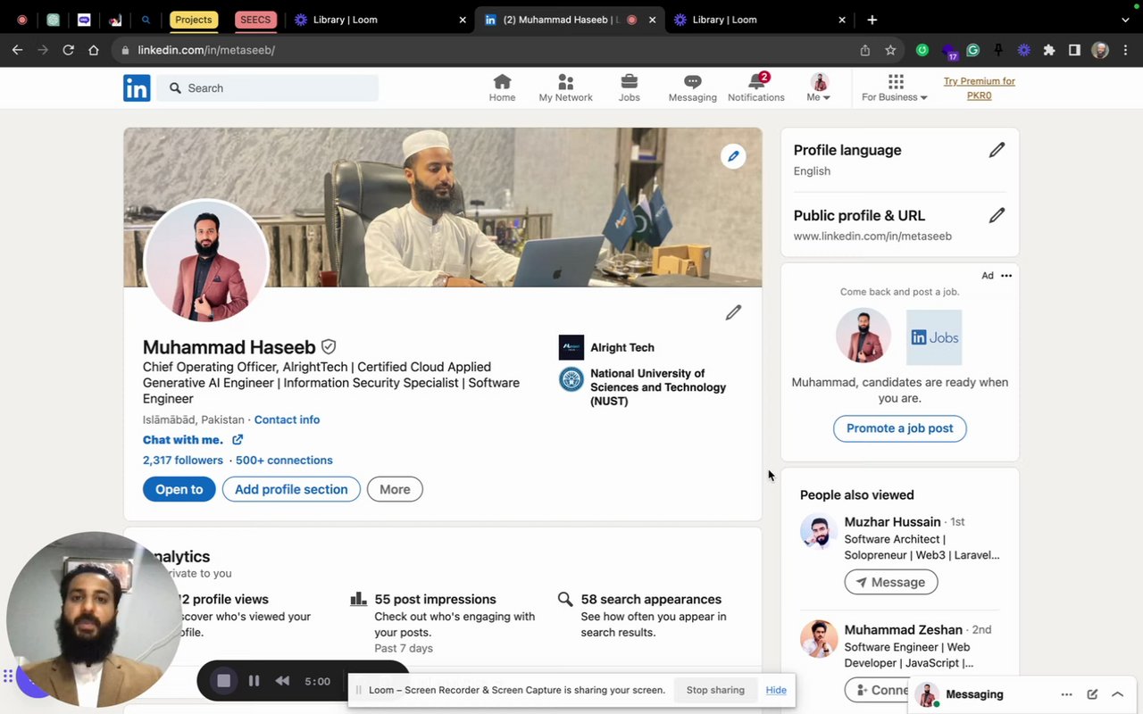
Task: Click Try Premium for PKR0 link
Action: pos(980,87)
